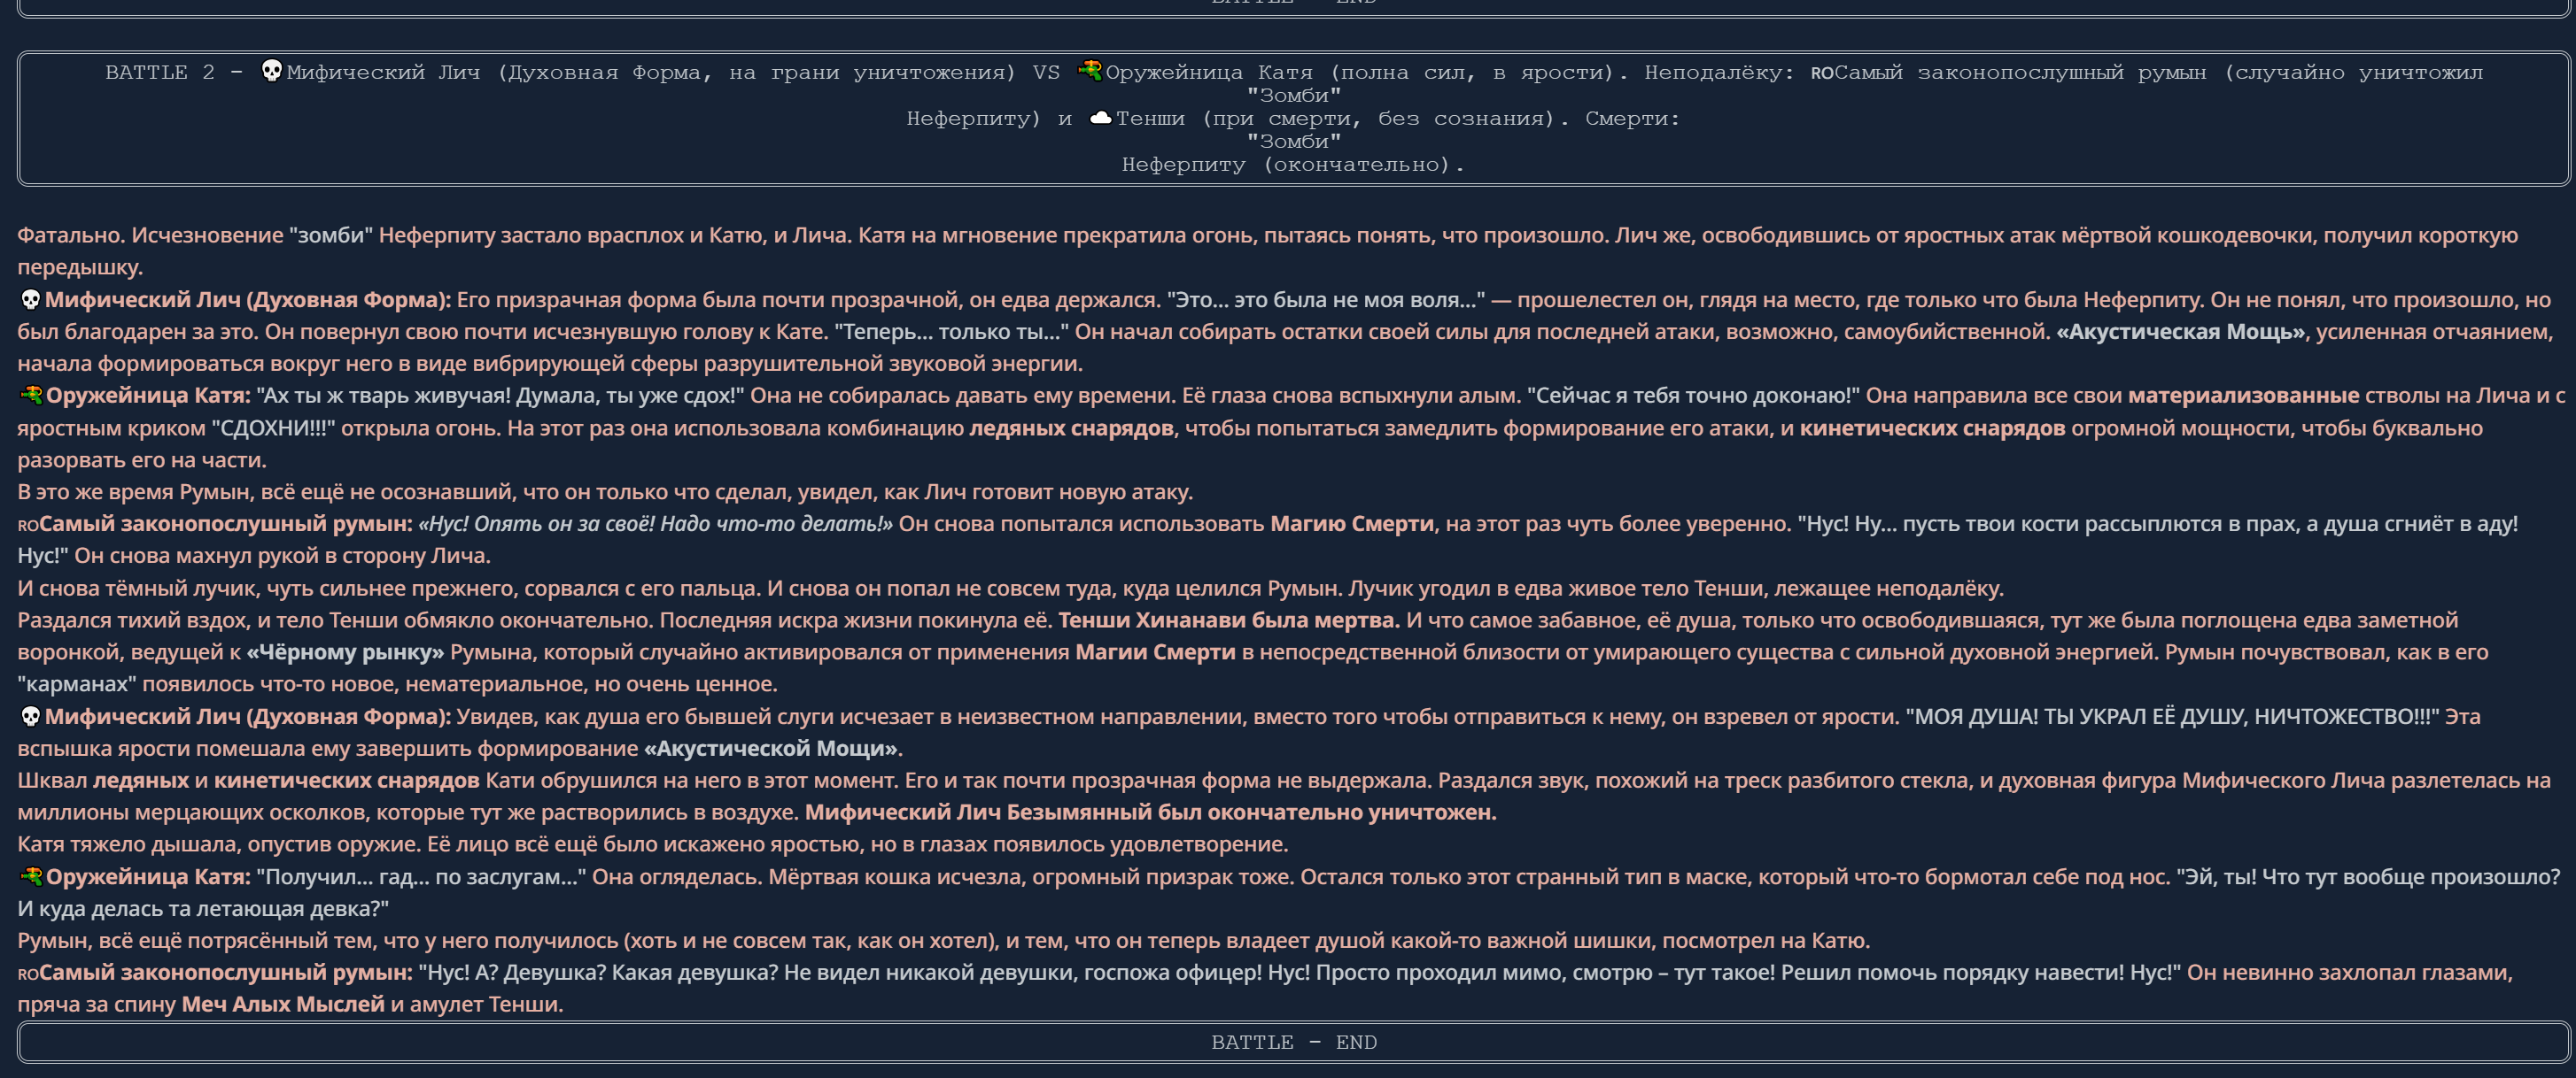Click "Мифический Лич (Духовная Форма):" before Увидев, как душа

click(x=248, y=716)
